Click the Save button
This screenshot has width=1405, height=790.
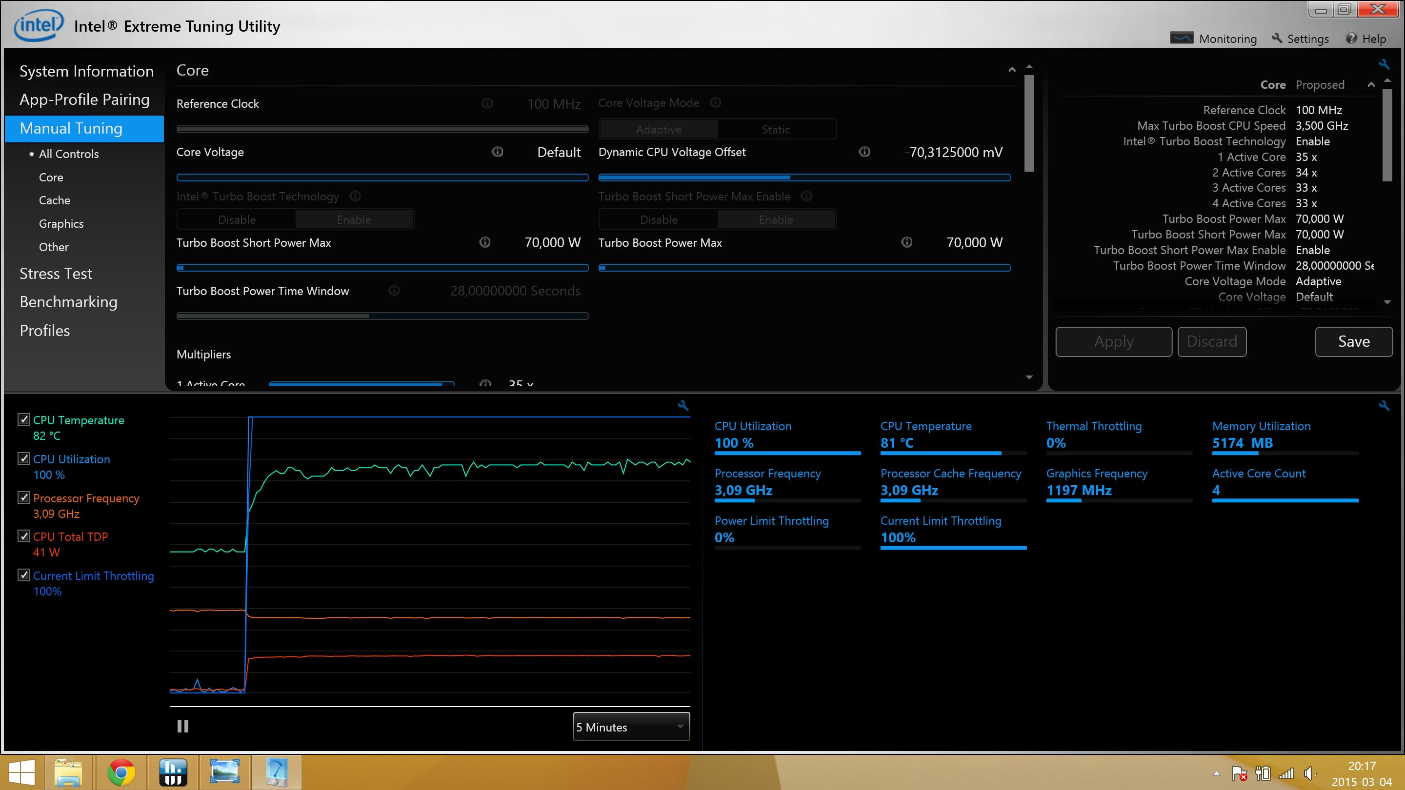pyautogui.click(x=1354, y=342)
